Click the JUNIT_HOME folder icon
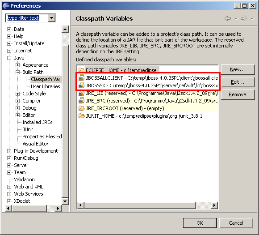Screen dimensions: 259x235 pyautogui.click(x=82, y=116)
